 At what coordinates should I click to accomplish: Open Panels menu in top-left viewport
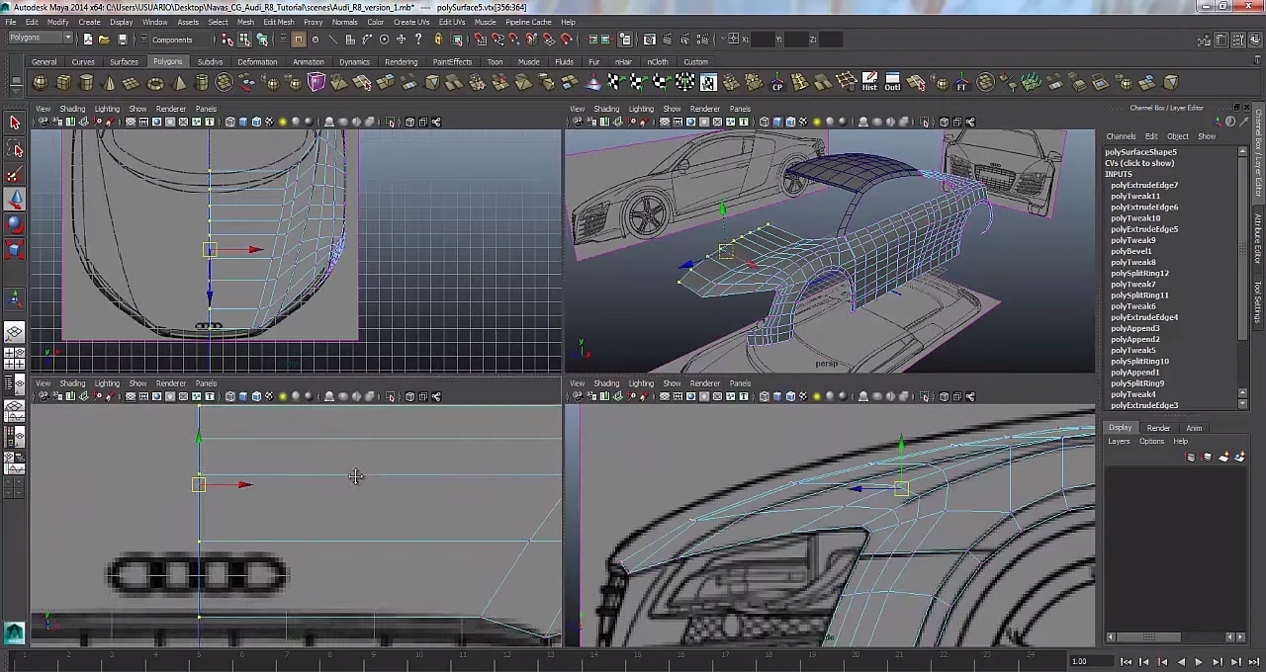point(206,109)
